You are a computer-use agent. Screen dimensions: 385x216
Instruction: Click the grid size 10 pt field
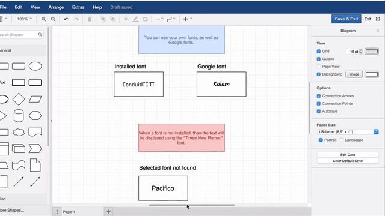point(353,52)
